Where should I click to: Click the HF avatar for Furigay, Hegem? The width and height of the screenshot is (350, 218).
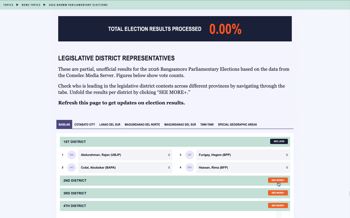coord(189,155)
